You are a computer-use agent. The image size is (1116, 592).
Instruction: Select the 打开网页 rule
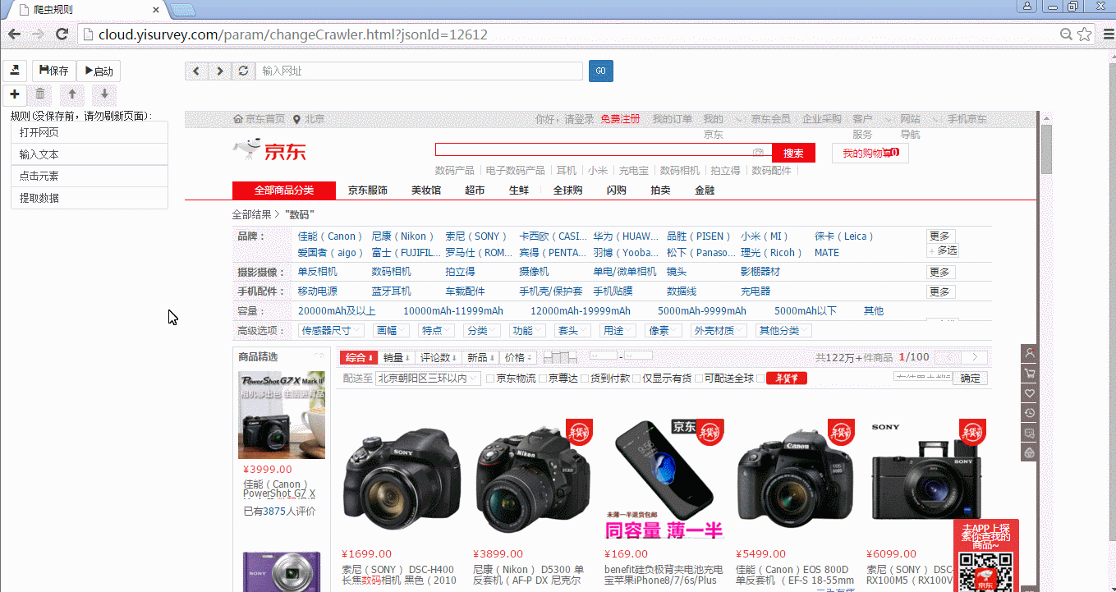coord(90,132)
